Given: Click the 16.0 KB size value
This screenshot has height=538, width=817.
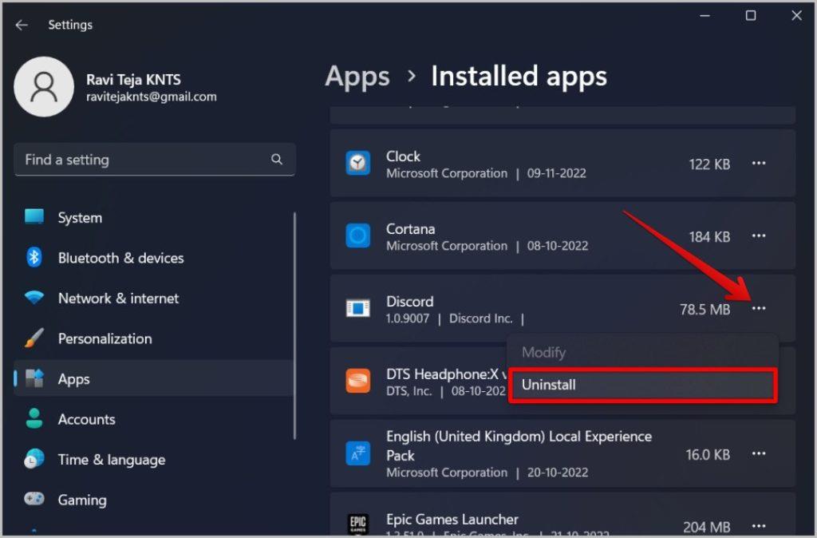Looking at the screenshot, I should click(708, 455).
